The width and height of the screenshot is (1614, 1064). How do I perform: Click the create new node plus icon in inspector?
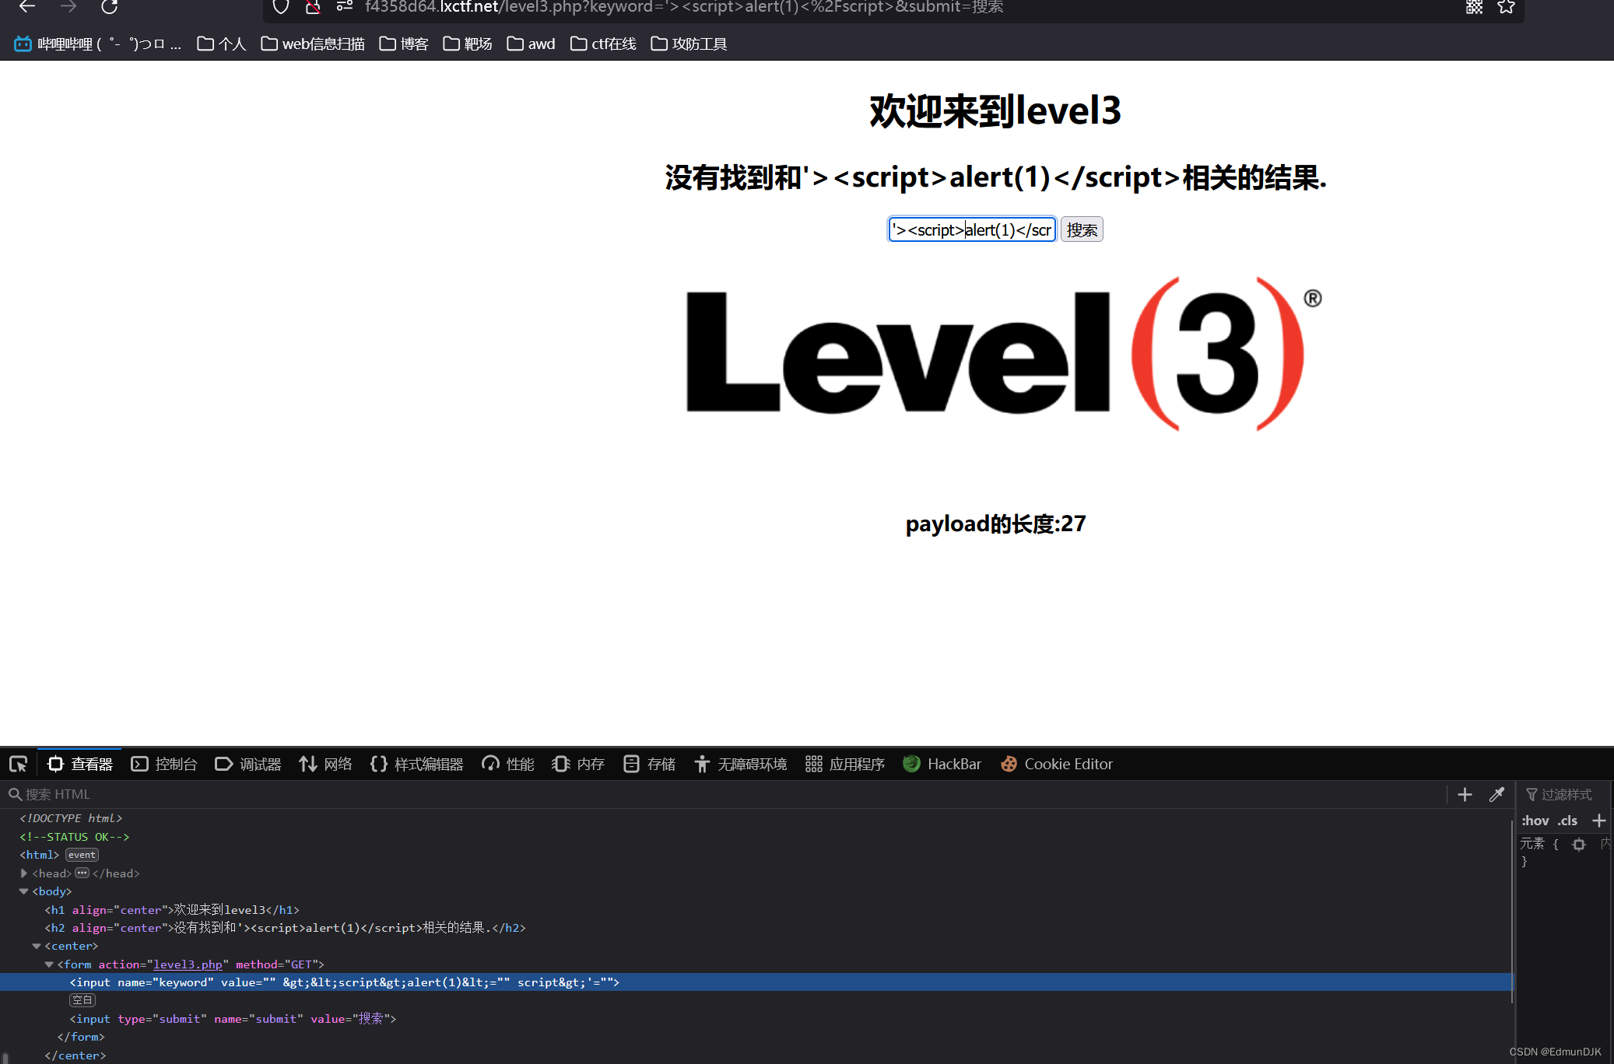coord(1464,794)
